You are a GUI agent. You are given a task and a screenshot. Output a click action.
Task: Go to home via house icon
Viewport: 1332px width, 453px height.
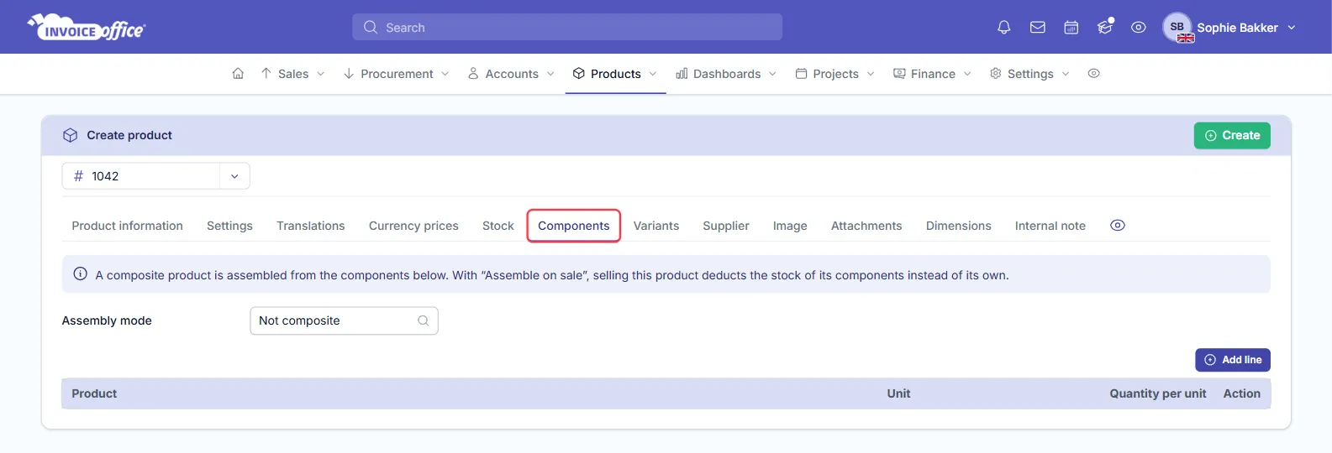pyautogui.click(x=238, y=74)
